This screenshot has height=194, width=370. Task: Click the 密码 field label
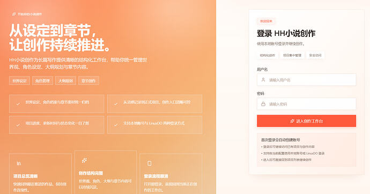260,93
